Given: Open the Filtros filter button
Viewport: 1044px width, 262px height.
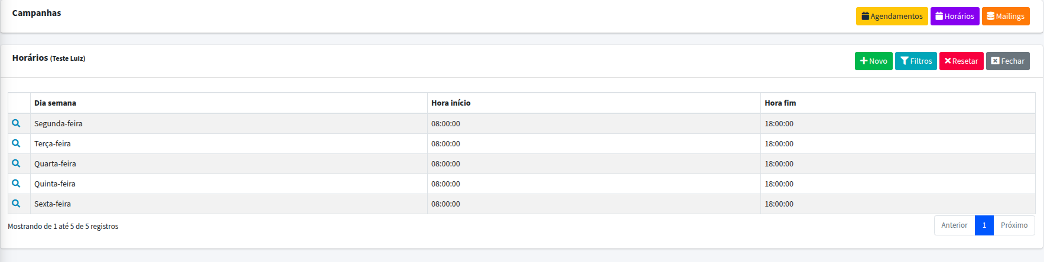Looking at the screenshot, I should coord(915,61).
